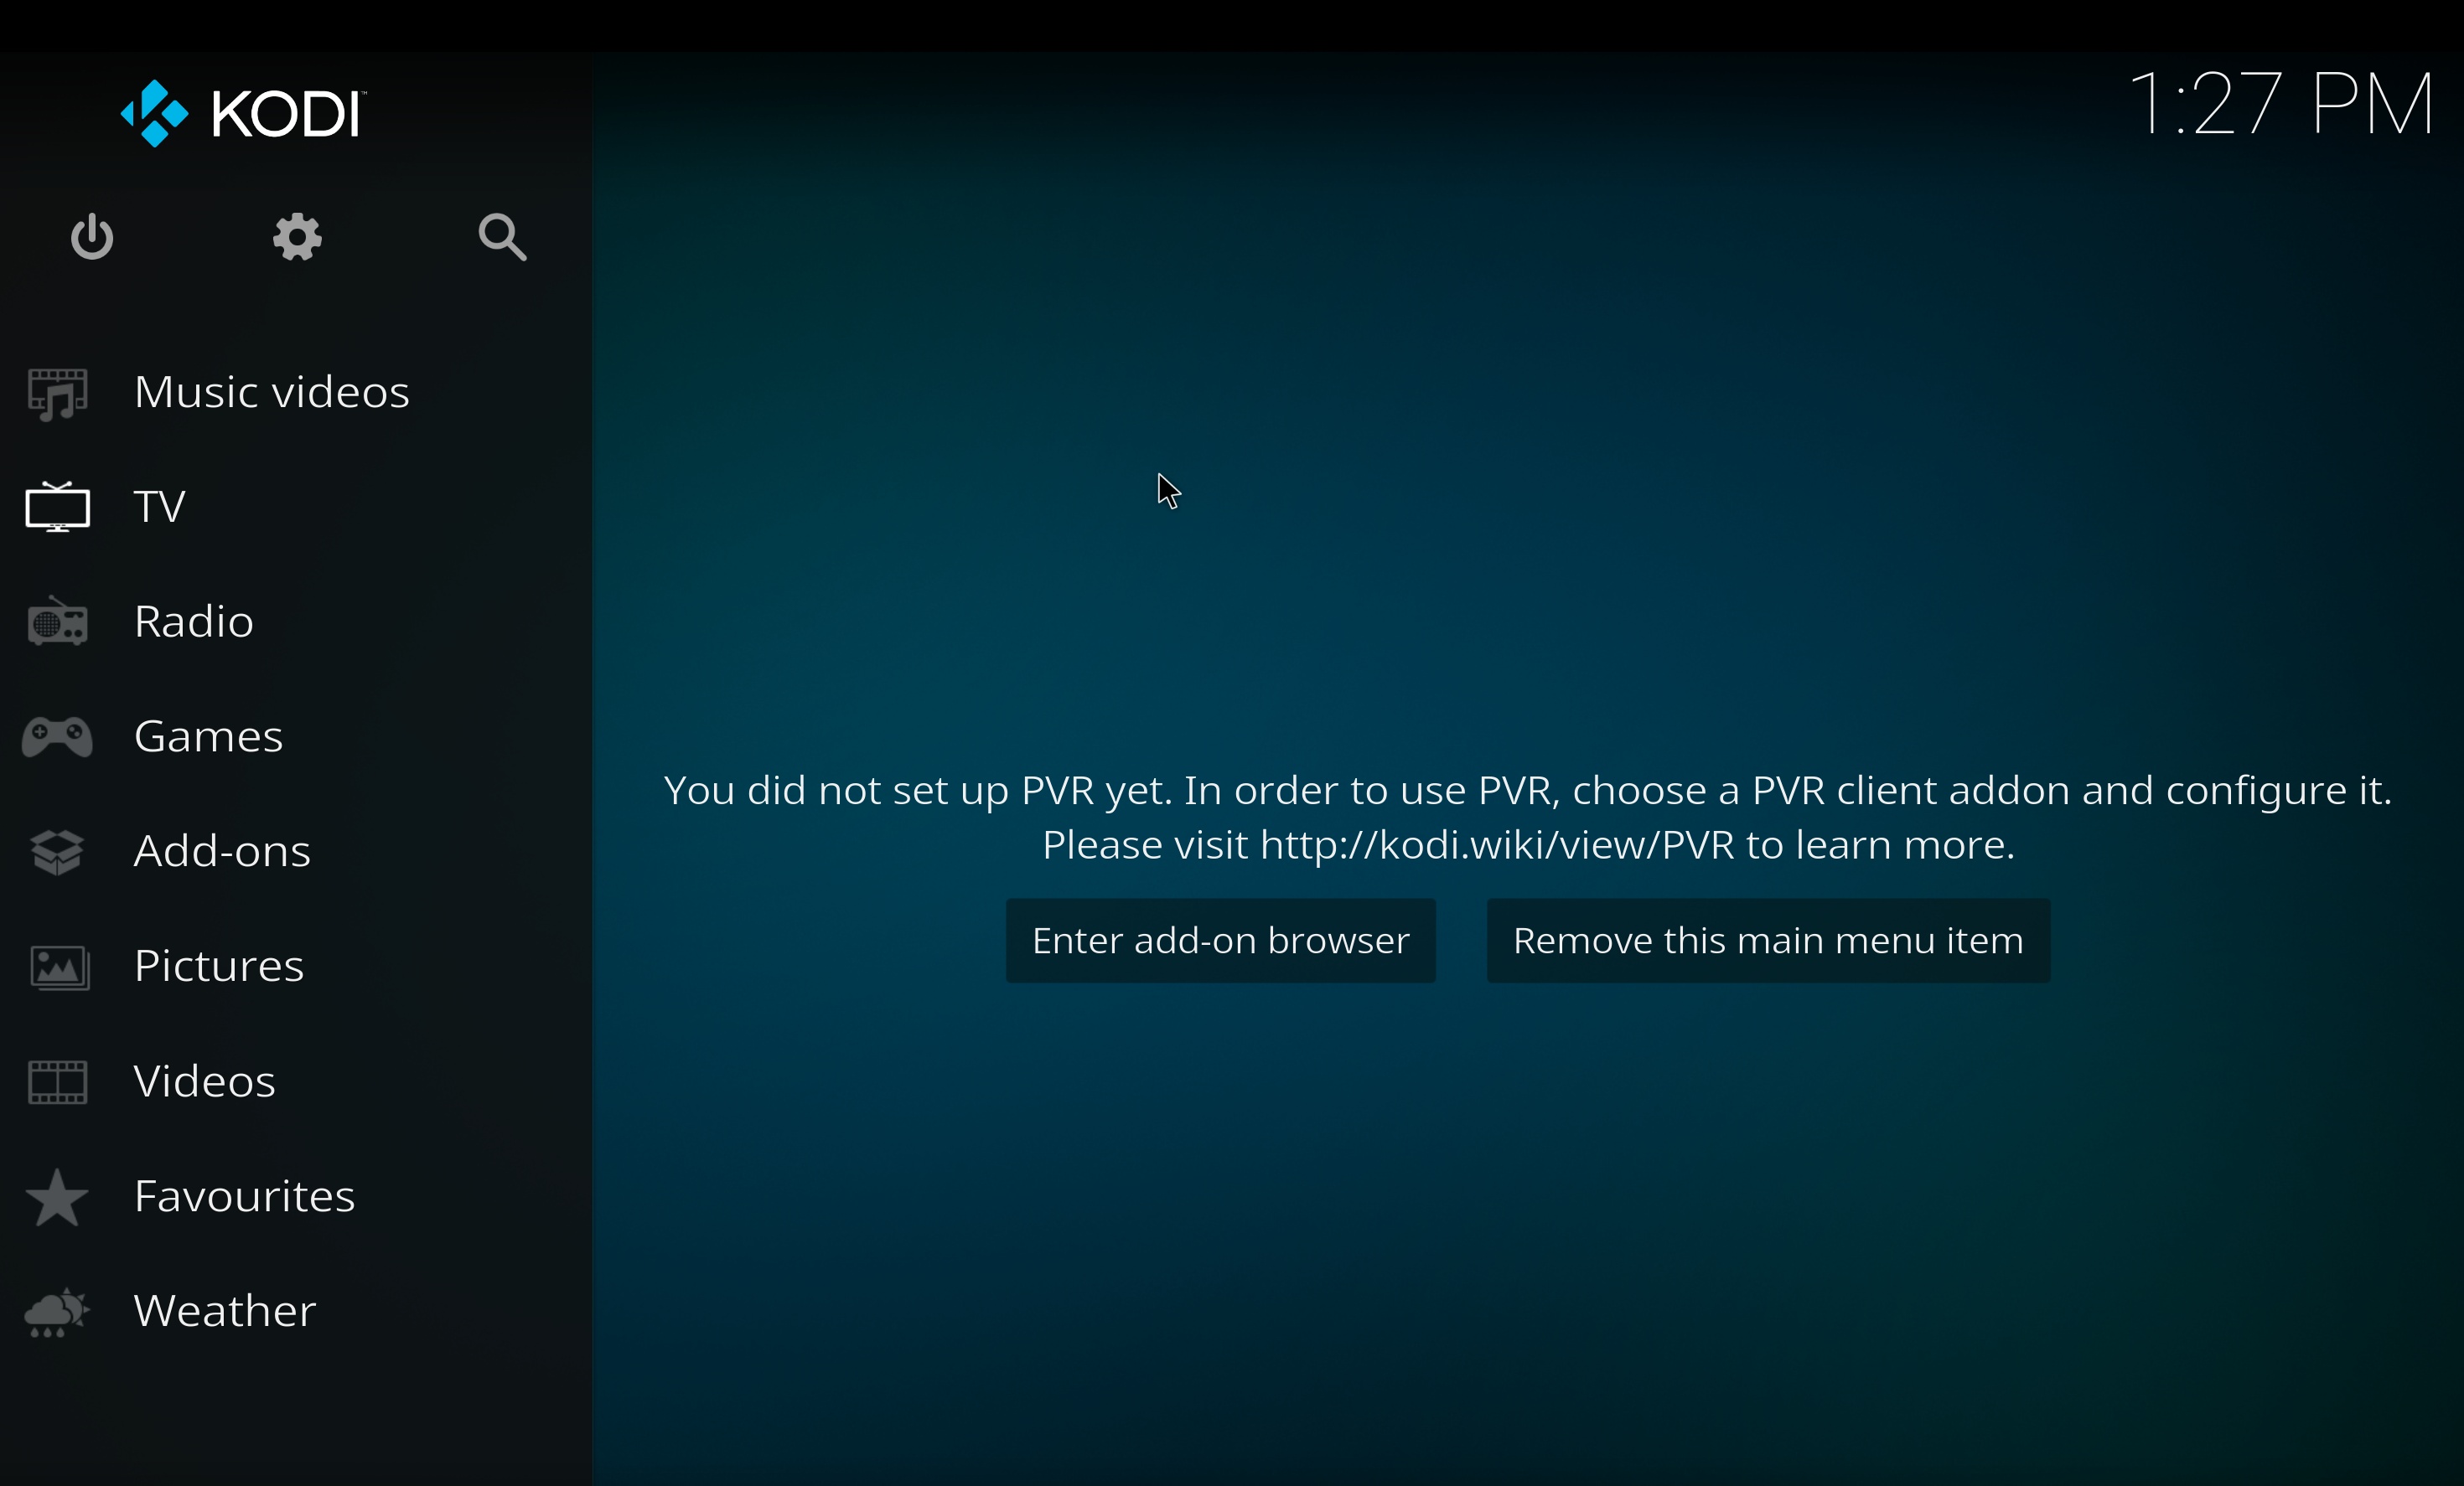The height and width of the screenshot is (1486, 2464).
Task: Click the Weather cloud icon
Action: 57,1312
